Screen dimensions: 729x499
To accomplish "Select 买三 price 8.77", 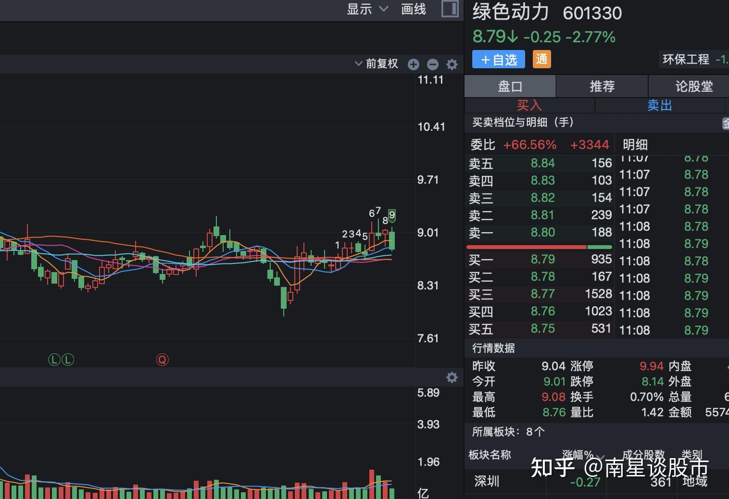I will (543, 294).
